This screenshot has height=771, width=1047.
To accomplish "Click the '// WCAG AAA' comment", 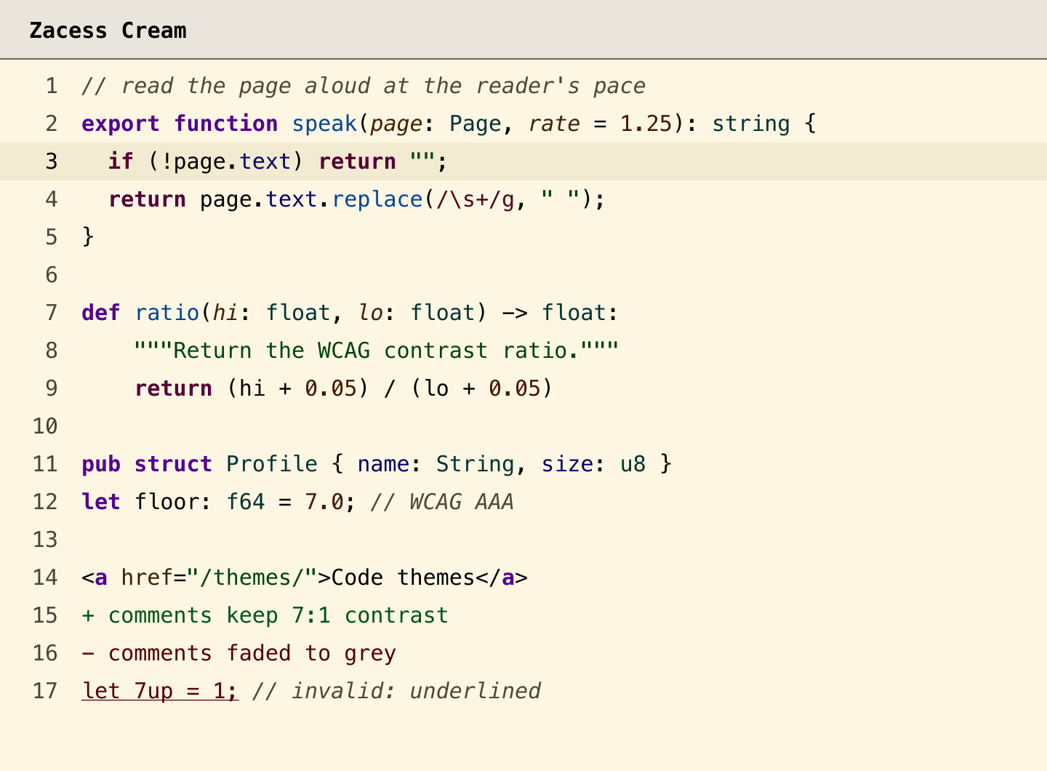I will 442,502.
